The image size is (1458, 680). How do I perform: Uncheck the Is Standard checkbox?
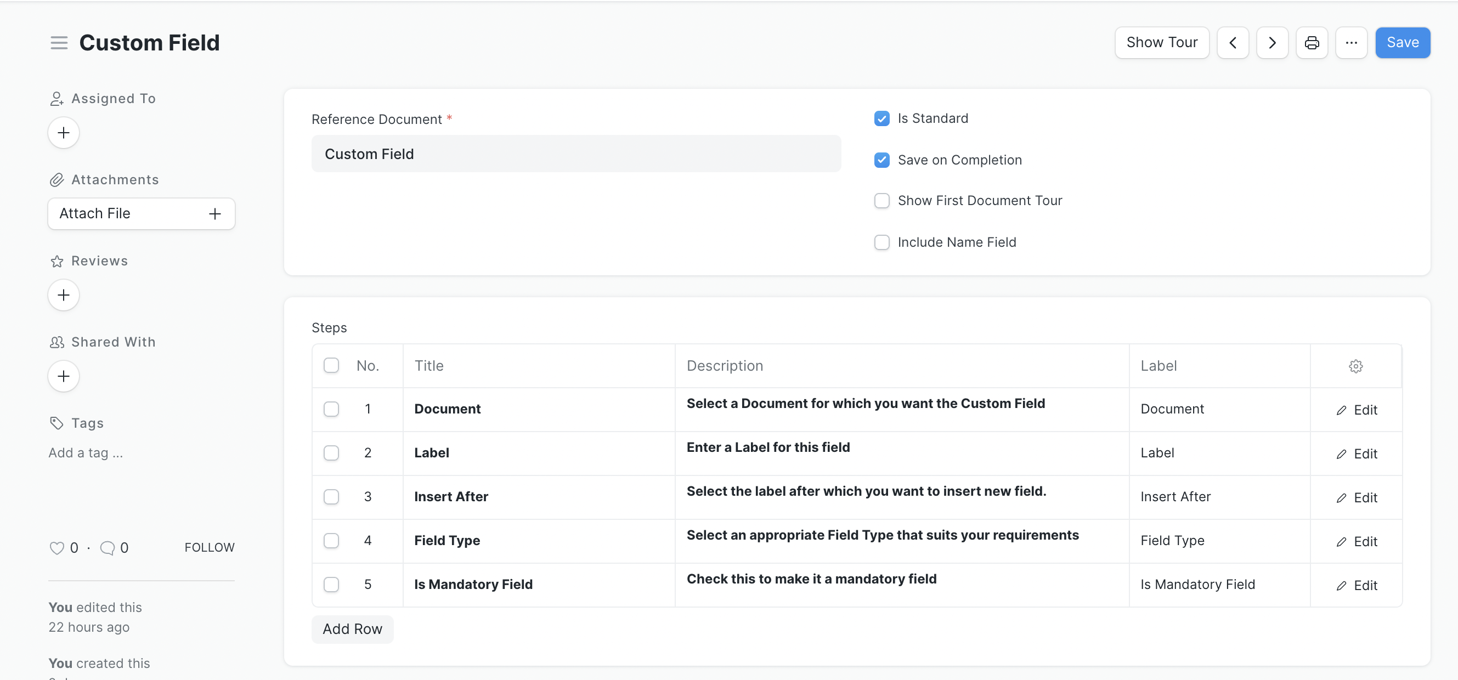(x=881, y=119)
